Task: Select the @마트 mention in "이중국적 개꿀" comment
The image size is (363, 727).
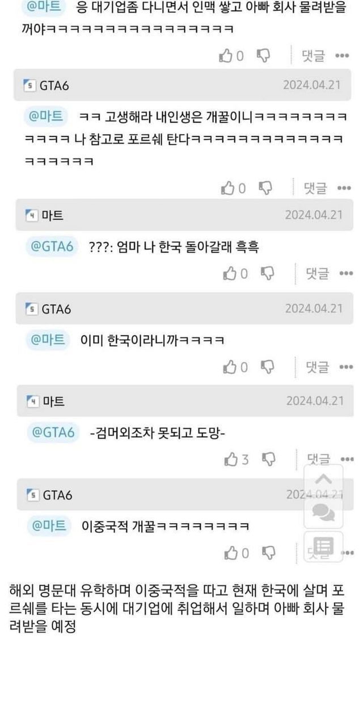Action: click(x=48, y=525)
